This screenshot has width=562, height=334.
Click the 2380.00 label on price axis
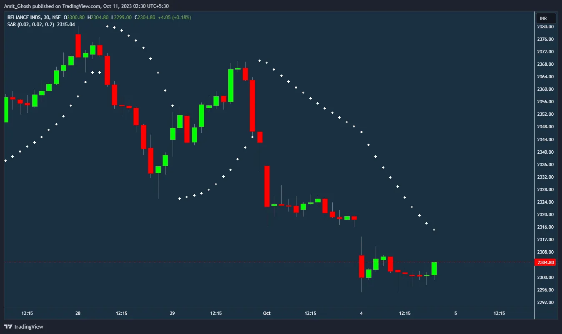coord(545,27)
